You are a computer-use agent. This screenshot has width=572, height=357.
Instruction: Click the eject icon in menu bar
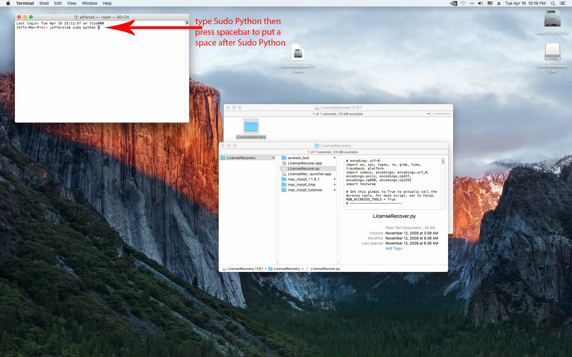499,3
